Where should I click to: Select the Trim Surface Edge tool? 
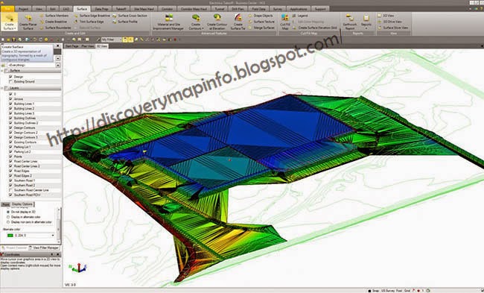tap(89, 22)
